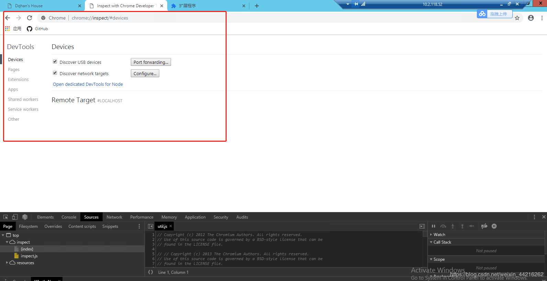Open the Security panel
547x281 pixels.
(x=221, y=217)
